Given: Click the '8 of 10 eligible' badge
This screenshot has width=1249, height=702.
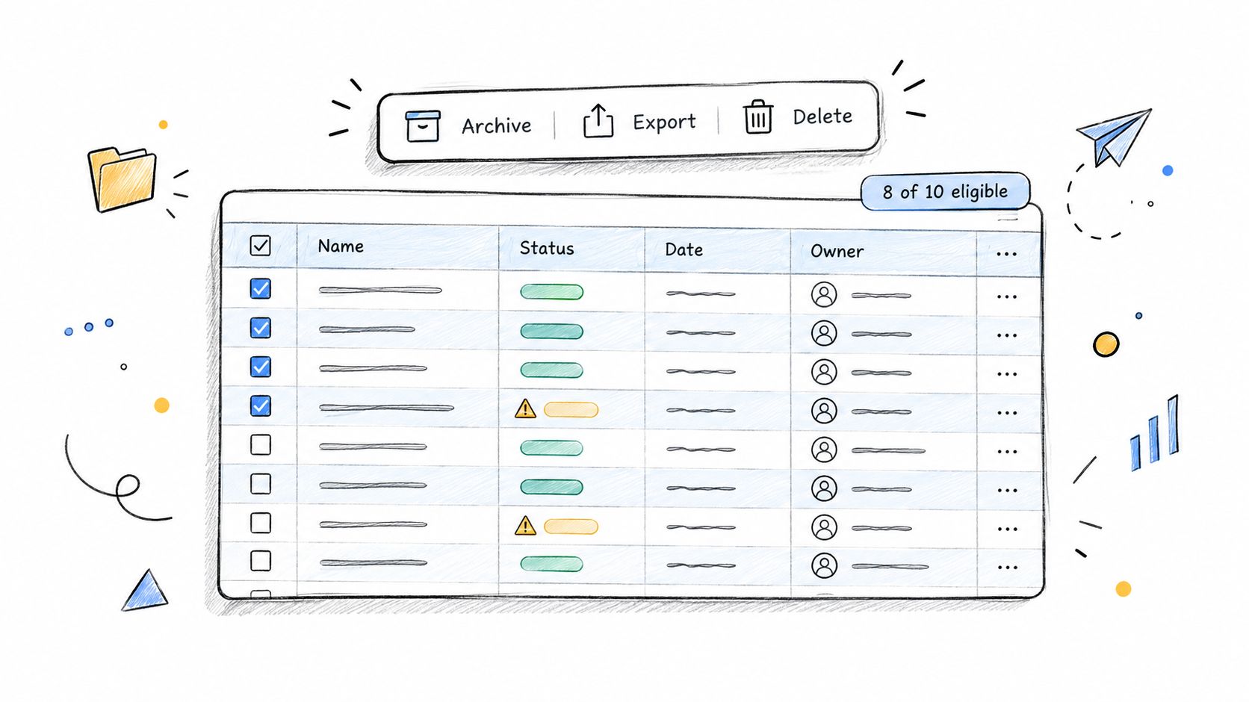Looking at the screenshot, I should (x=945, y=192).
